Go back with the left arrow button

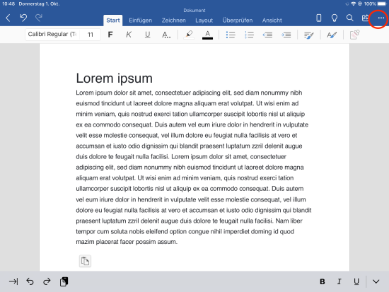8,18
